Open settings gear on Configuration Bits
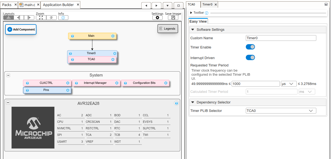Image resolution: width=331 pixels, height=159 pixels. [166, 83]
